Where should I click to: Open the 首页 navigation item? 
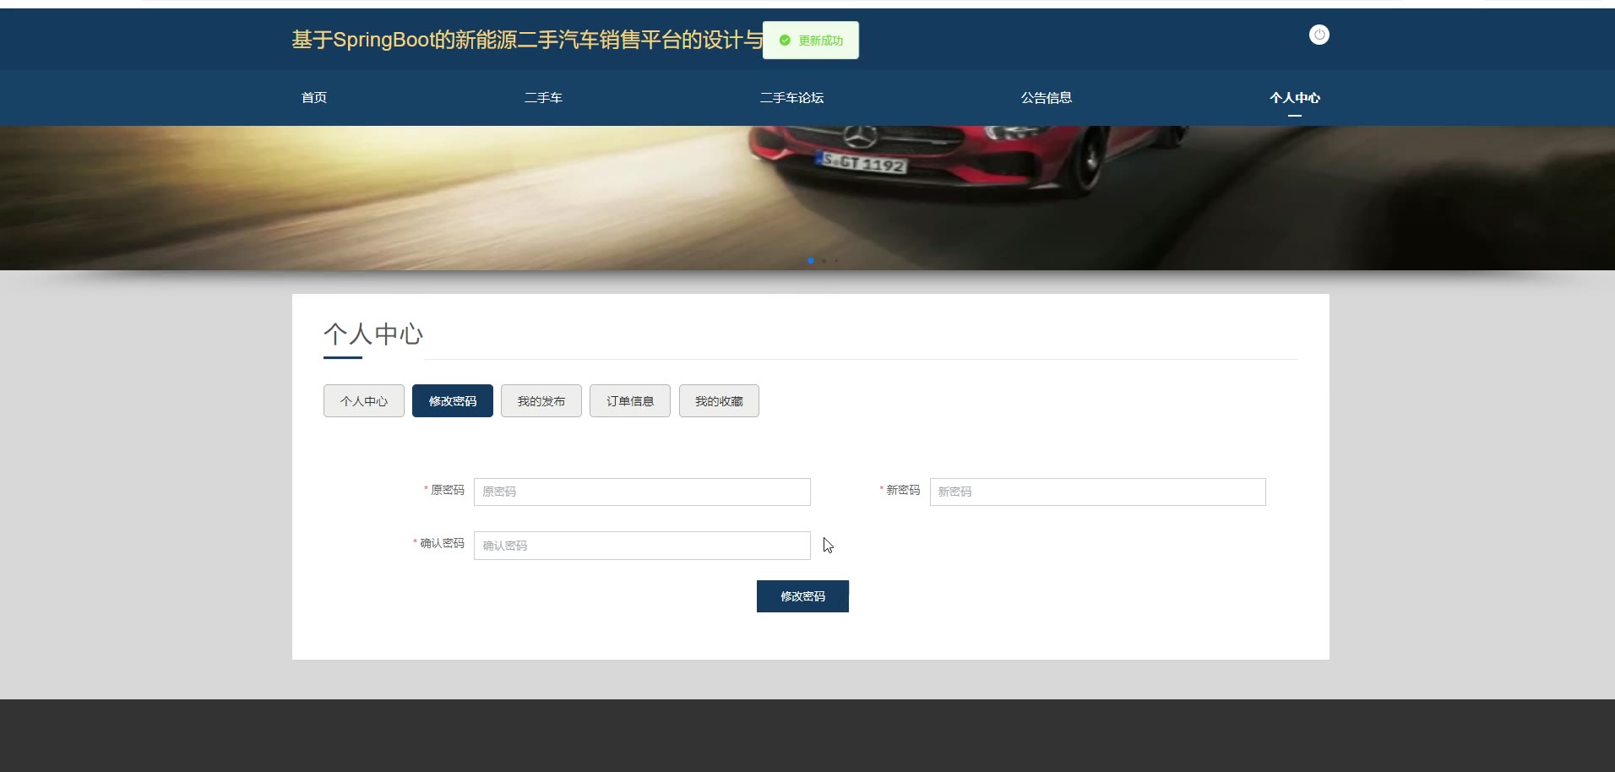point(314,98)
